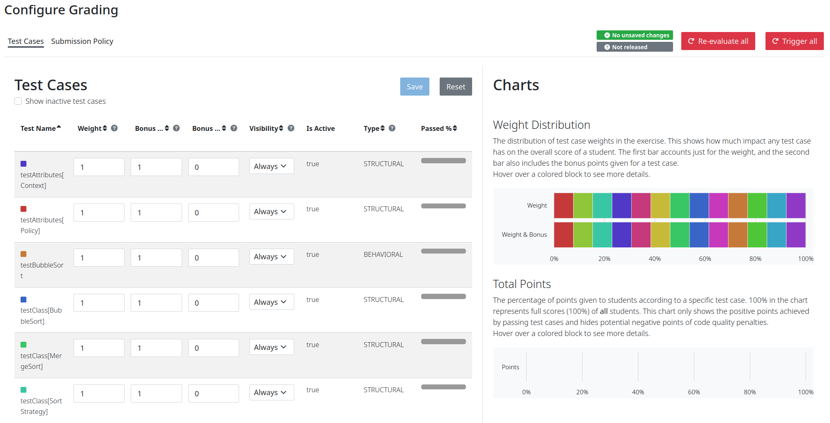Viewport: 830px width, 423px height.
Task: Click the color square beside testBubbleSort
Action: (23, 254)
